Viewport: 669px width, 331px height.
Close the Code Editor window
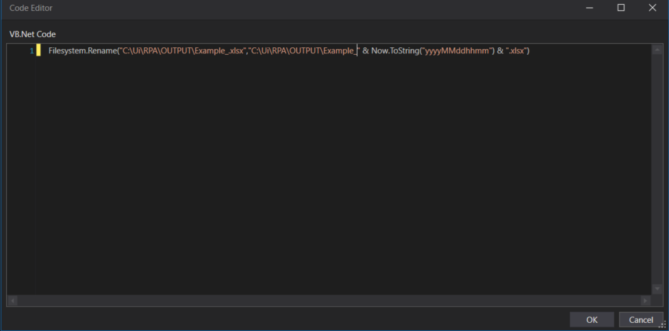(653, 8)
